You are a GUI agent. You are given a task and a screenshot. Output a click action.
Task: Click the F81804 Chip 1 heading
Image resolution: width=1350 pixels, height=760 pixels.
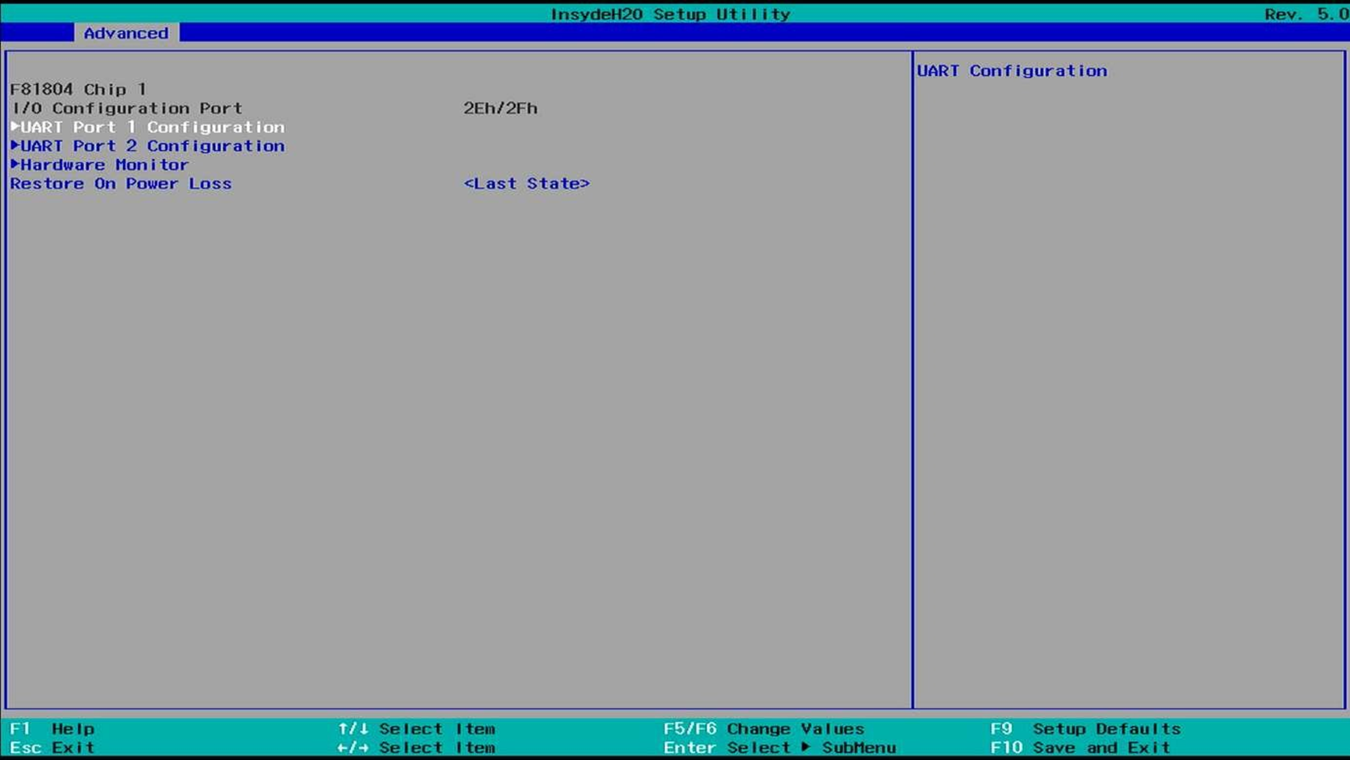click(x=79, y=89)
